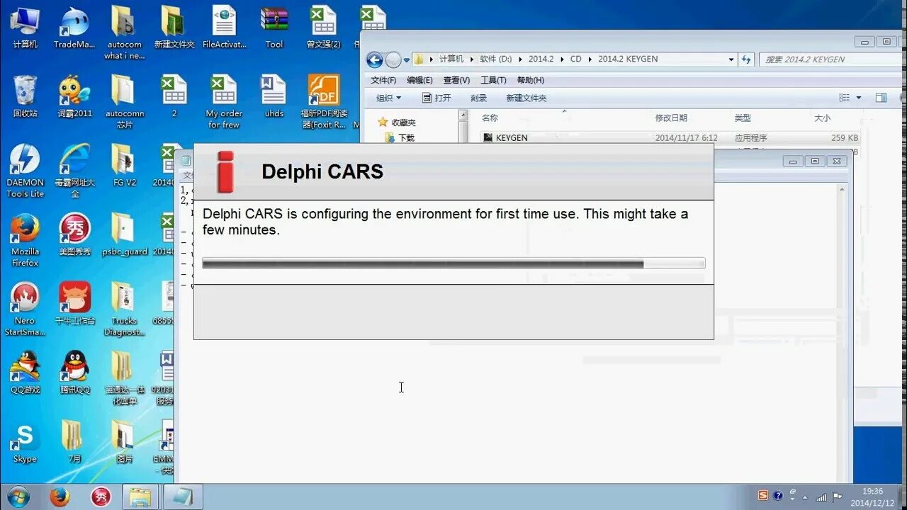Switch to Notepad in the taskbar
The height and width of the screenshot is (510, 907).
(x=183, y=497)
